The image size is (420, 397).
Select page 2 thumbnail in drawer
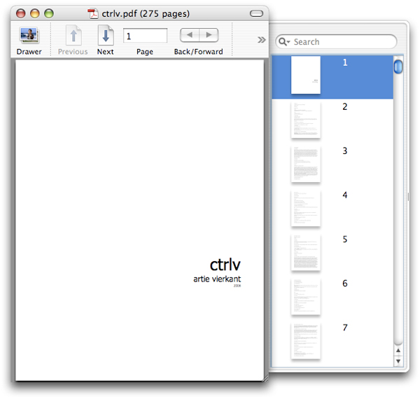(306, 120)
